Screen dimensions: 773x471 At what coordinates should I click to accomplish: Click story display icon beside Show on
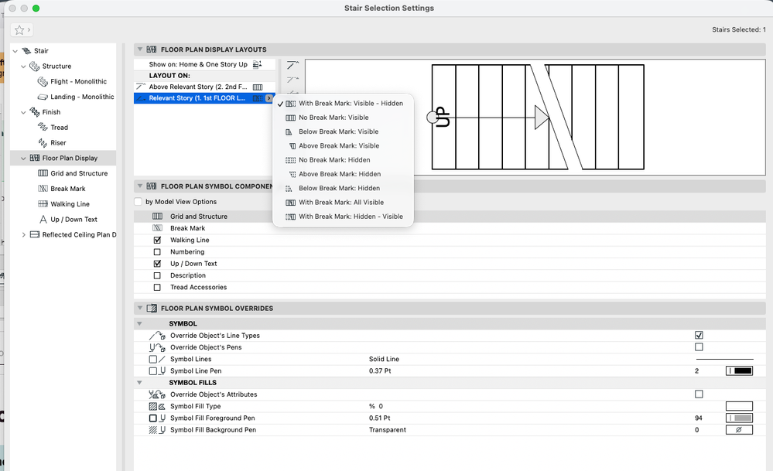click(x=258, y=64)
